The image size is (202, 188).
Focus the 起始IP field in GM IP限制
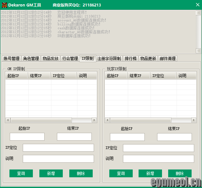pos(27,137)
